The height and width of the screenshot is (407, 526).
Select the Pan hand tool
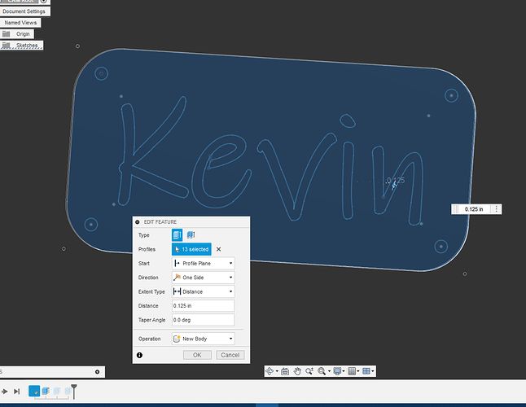click(x=297, y=371)
